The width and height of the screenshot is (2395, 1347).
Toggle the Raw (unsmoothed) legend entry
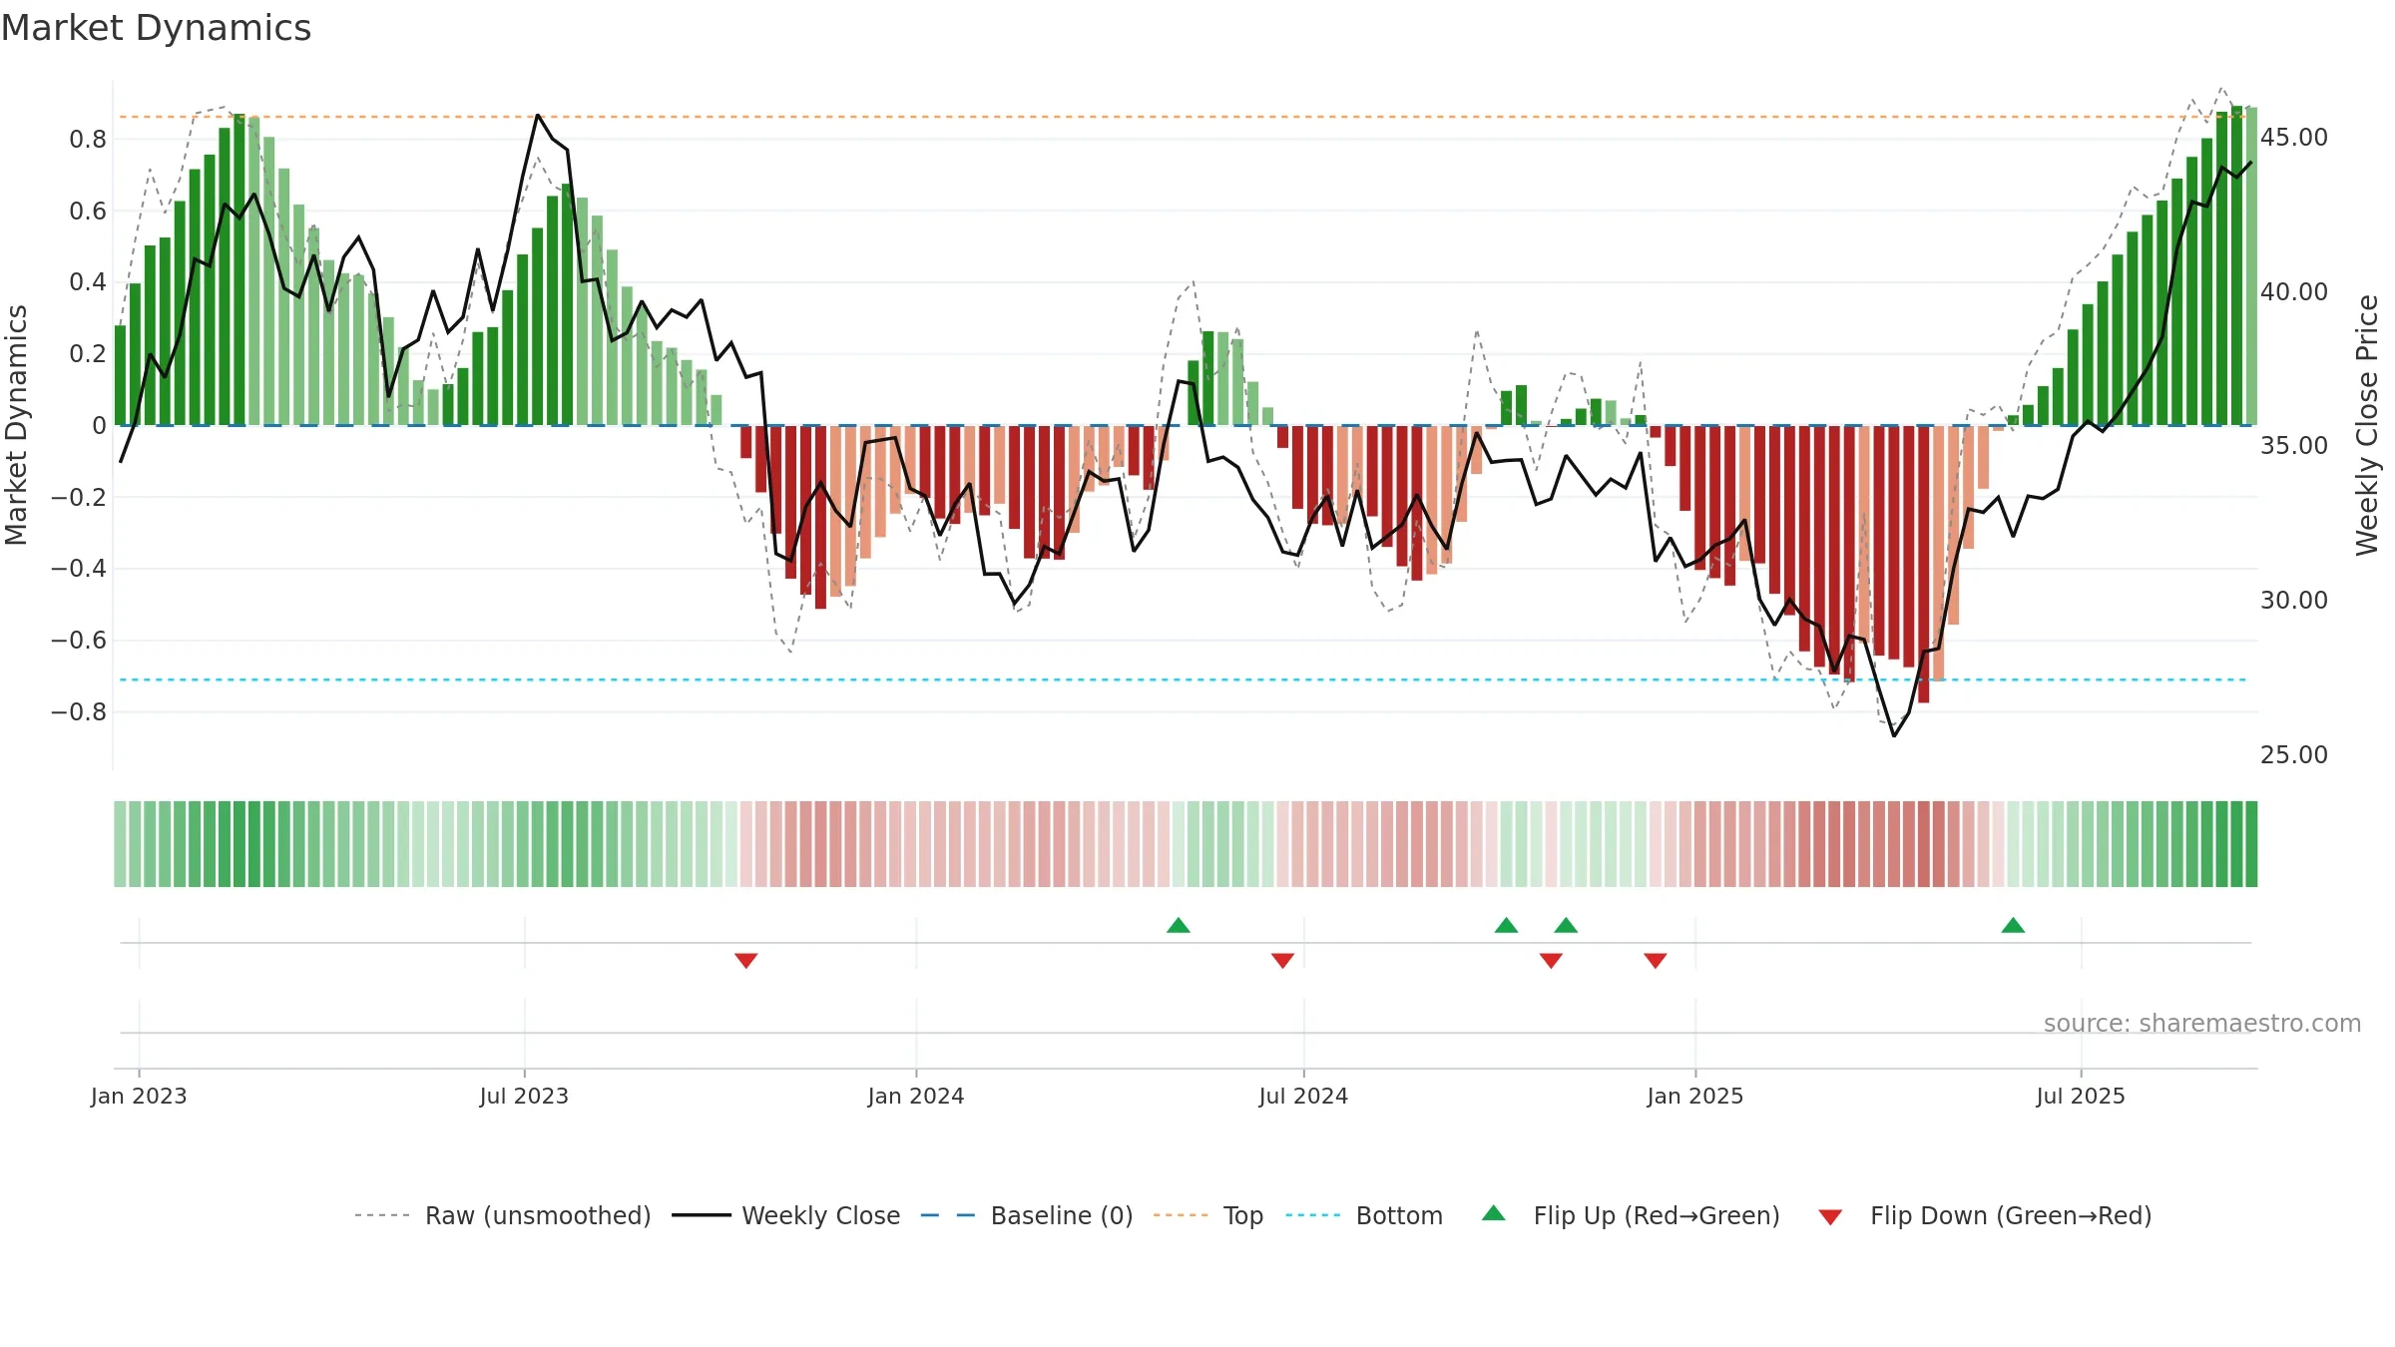click(503, 1215)
